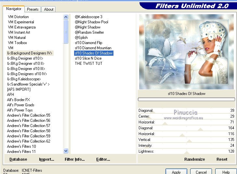Adjust the first Diagonal slider at 39

tap(186, 110)
